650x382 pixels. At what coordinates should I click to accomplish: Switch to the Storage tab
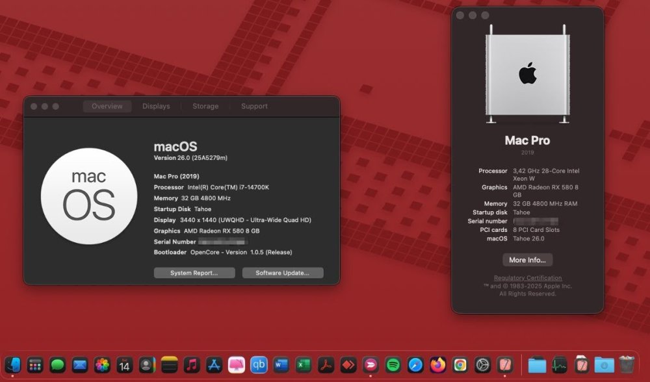205,106
